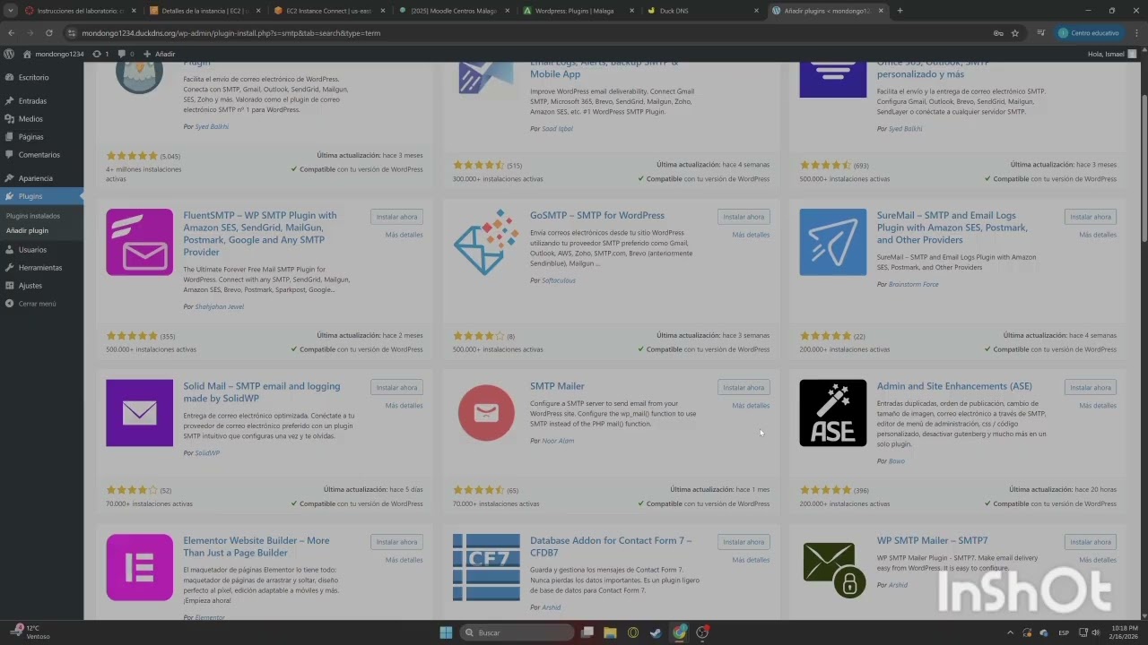This screenshot has width=1148, height=645.
Task: Open author link Shahjahan Jewel
Action: pos(219,306)
